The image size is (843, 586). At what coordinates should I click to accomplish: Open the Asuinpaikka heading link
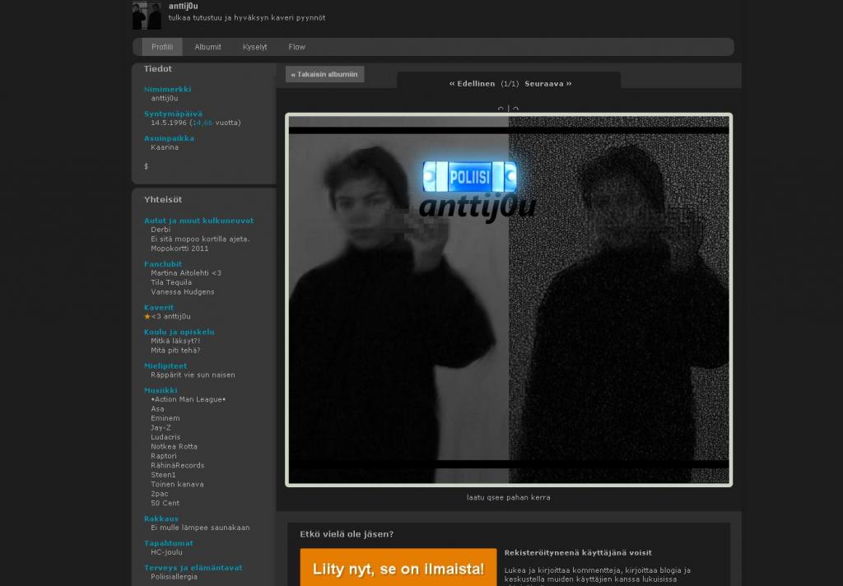169,138
